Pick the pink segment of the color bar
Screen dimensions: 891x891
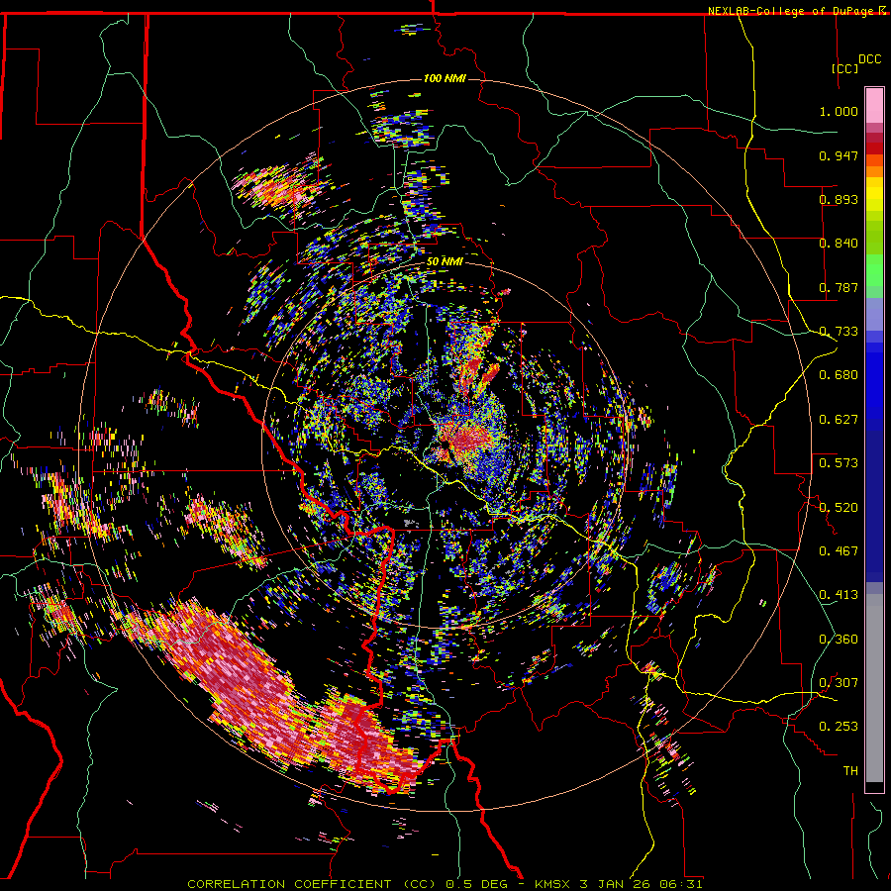pyautogui.click(x=874, y=106)
